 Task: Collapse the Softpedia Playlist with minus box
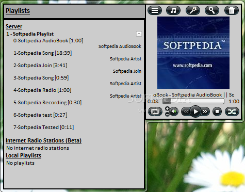pos(139,34)
